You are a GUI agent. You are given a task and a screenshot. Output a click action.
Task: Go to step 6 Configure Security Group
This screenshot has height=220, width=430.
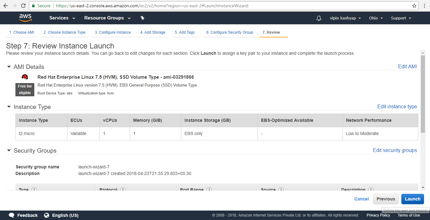(x=229, y=32)
